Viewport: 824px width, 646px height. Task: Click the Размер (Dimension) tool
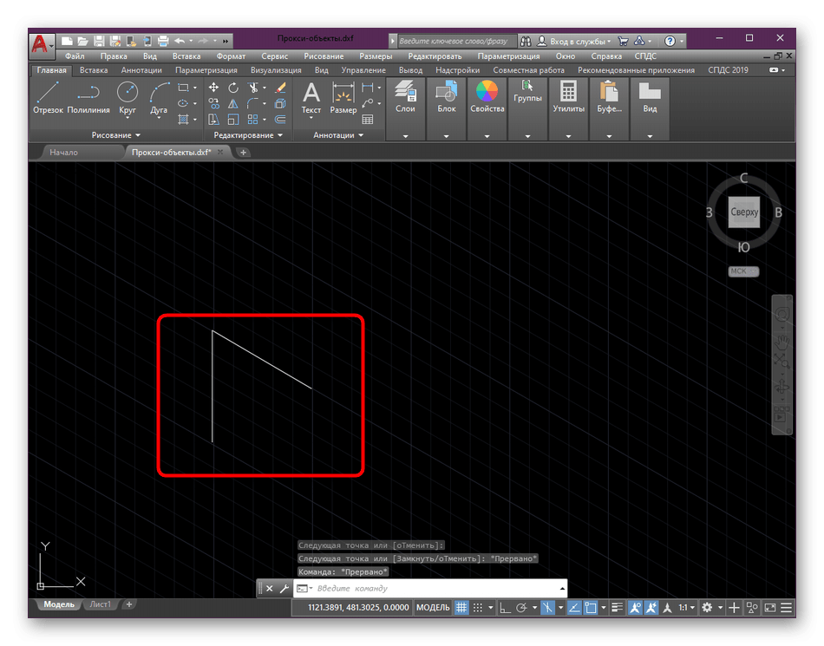pyautogui.click(x=343, y=98)
